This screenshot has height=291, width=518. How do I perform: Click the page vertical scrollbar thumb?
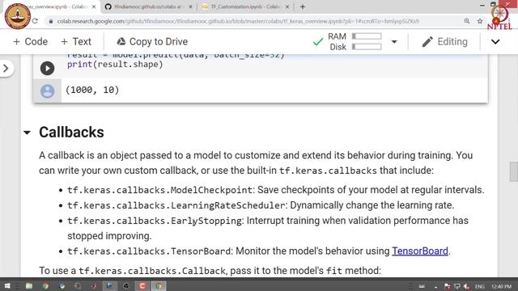coord(514,171)
